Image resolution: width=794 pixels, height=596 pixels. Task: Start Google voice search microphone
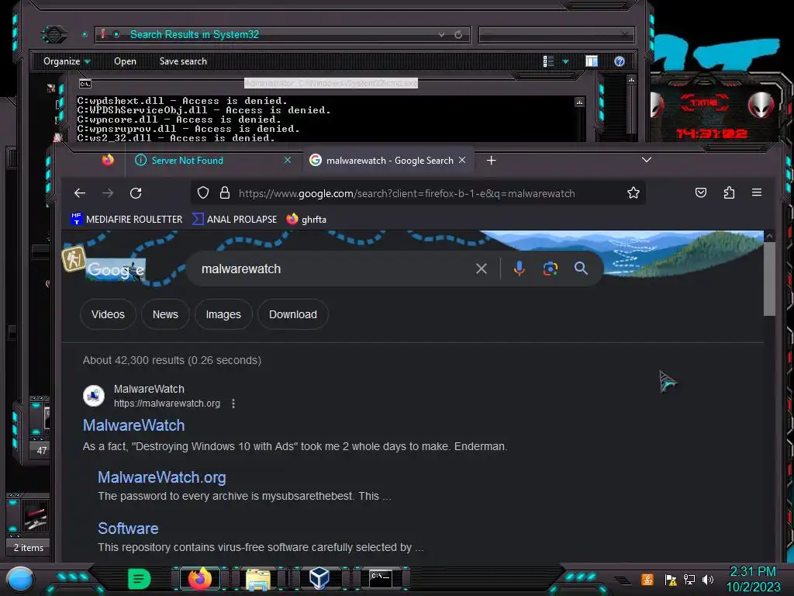[x=519, y=269]
